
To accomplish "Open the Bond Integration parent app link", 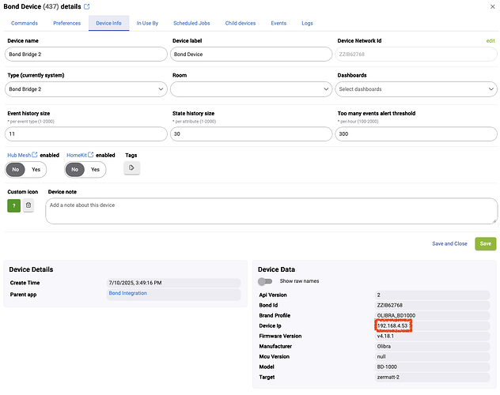I will click(127, 294).
